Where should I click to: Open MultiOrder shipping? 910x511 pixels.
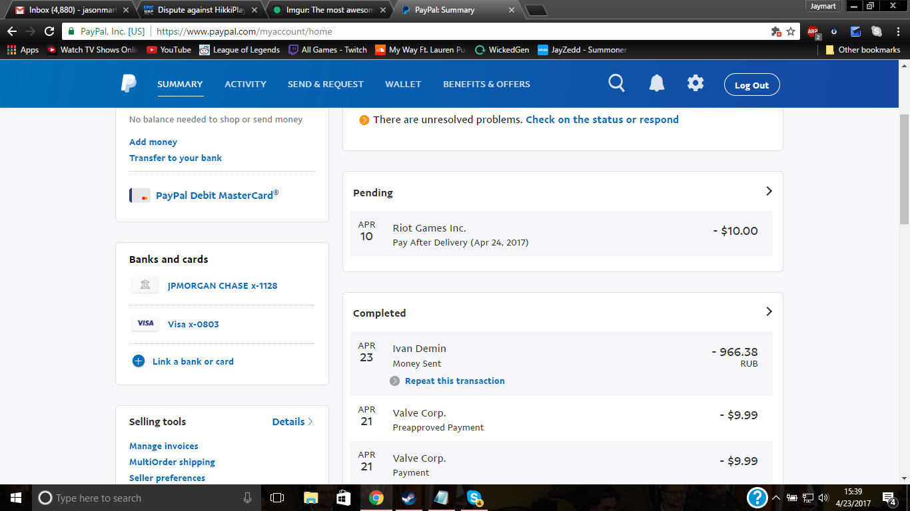(x=172, y=462)
